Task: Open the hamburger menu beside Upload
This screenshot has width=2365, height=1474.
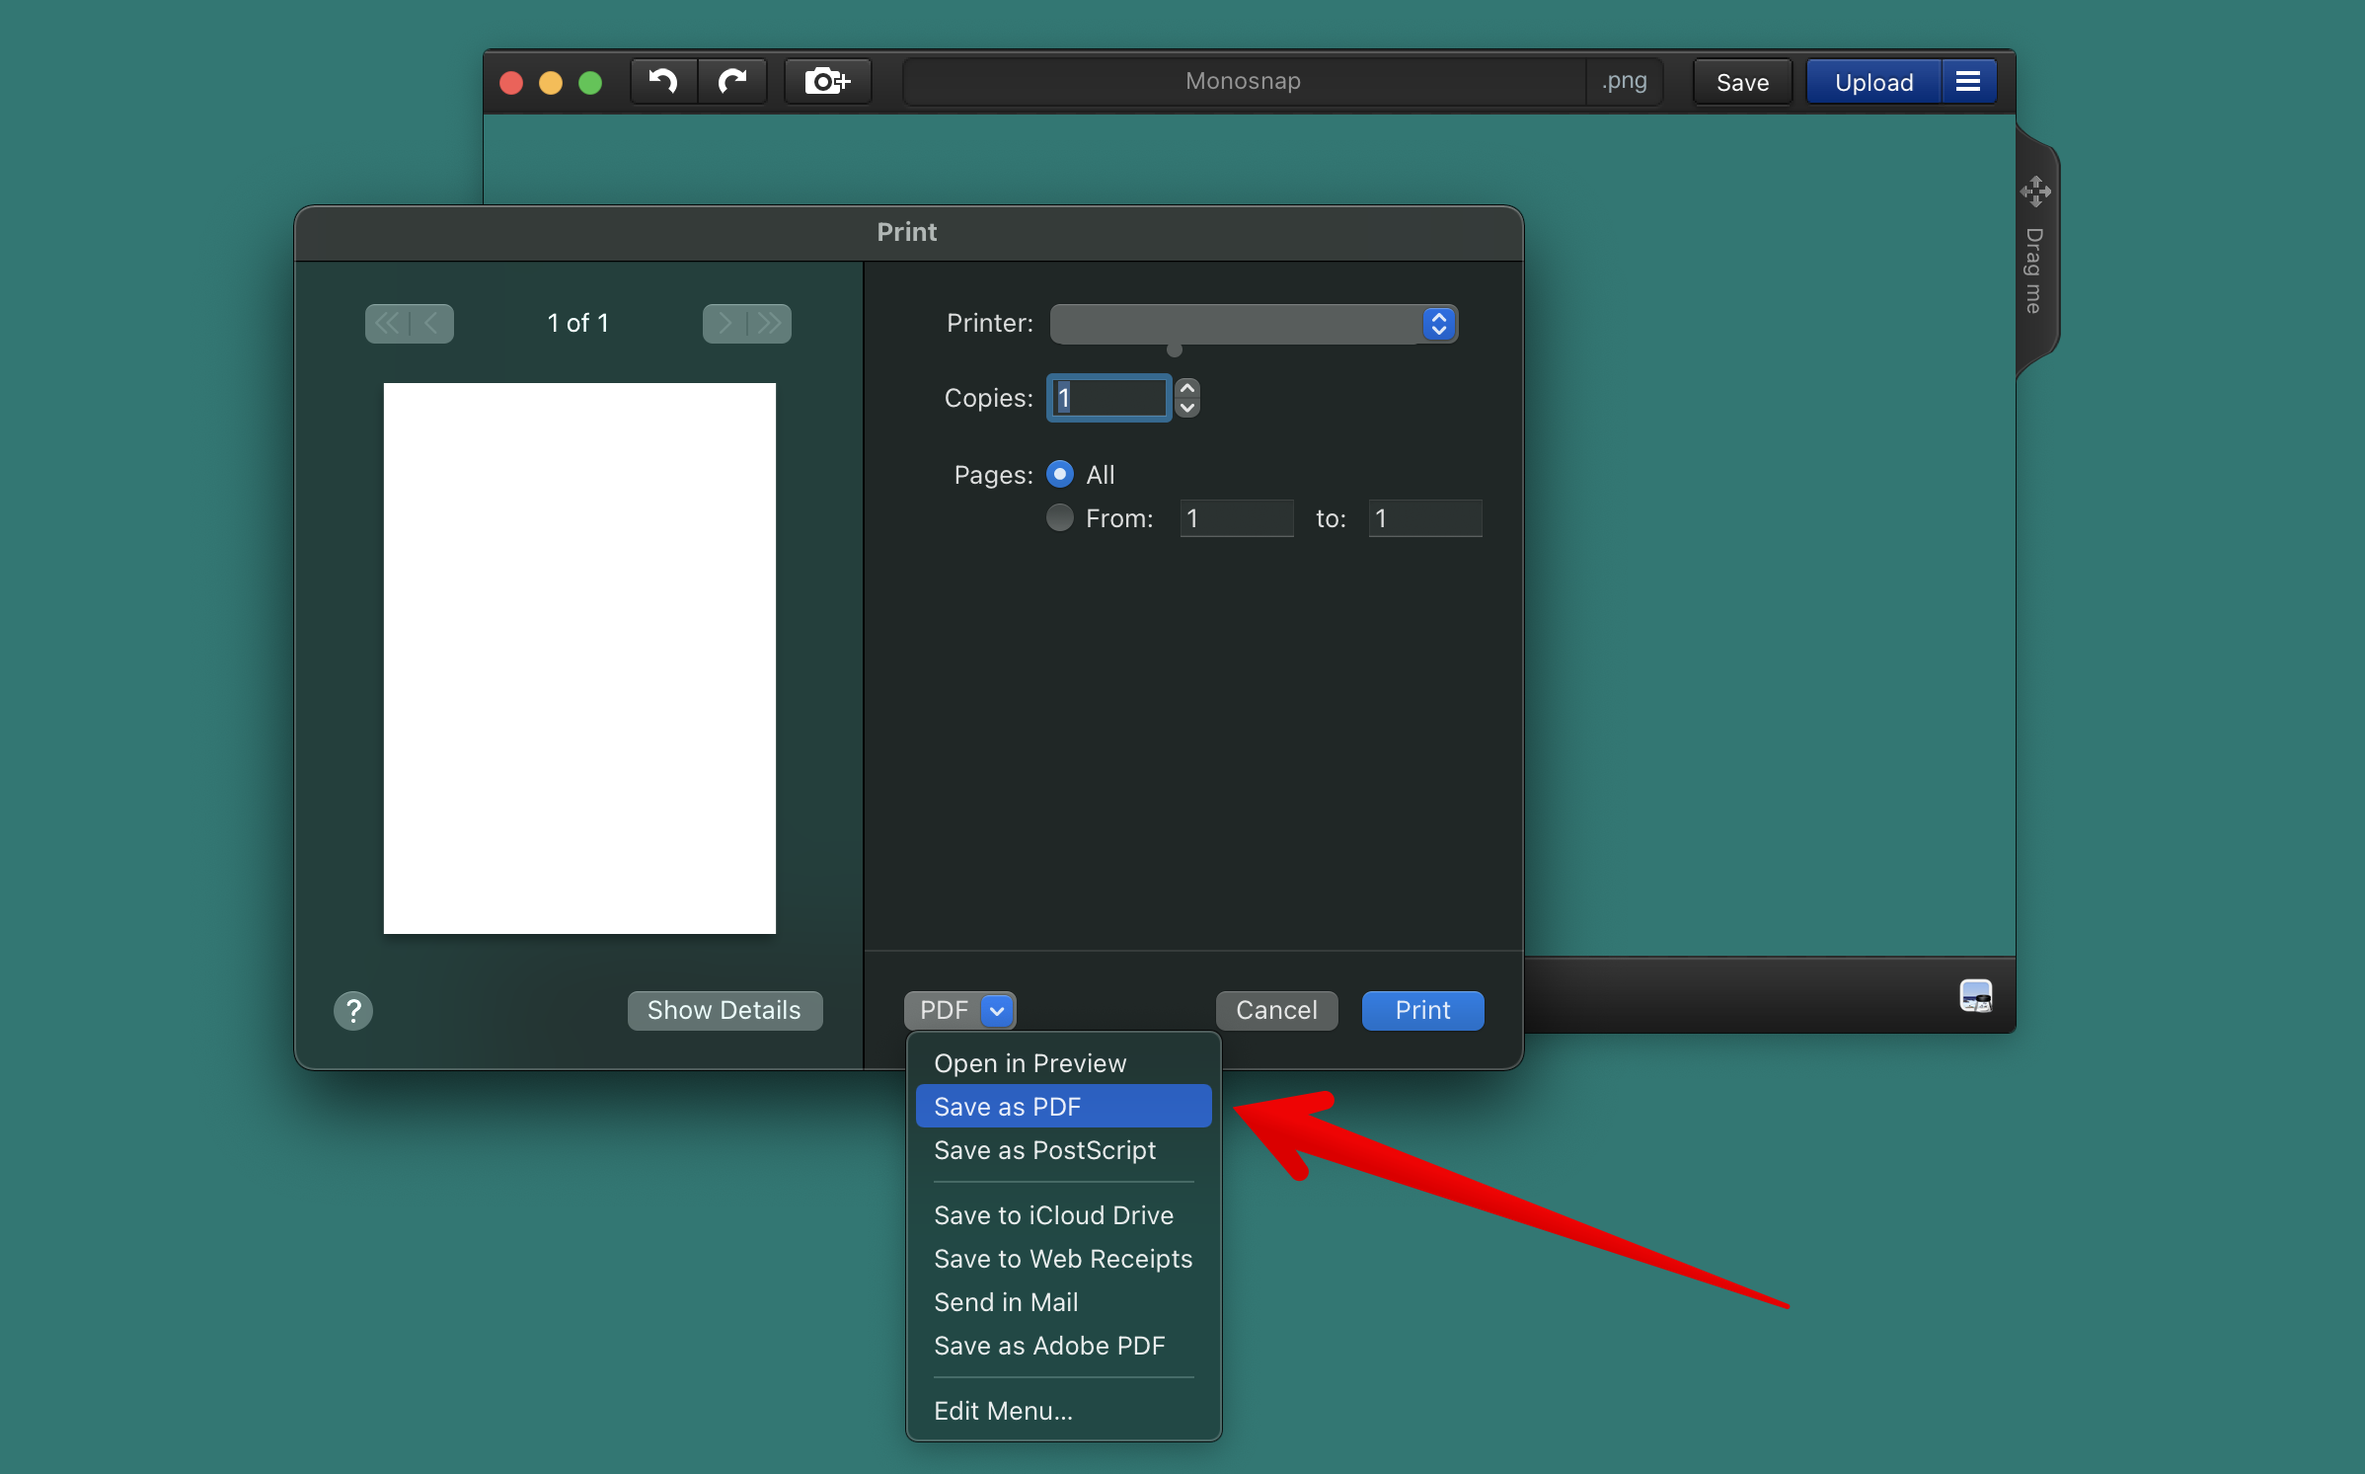Action: pos(1968,81)
